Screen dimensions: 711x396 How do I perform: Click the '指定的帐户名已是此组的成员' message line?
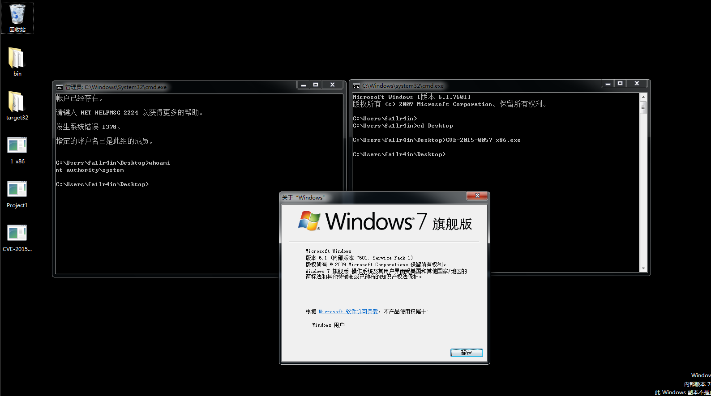tap(105, 141)
